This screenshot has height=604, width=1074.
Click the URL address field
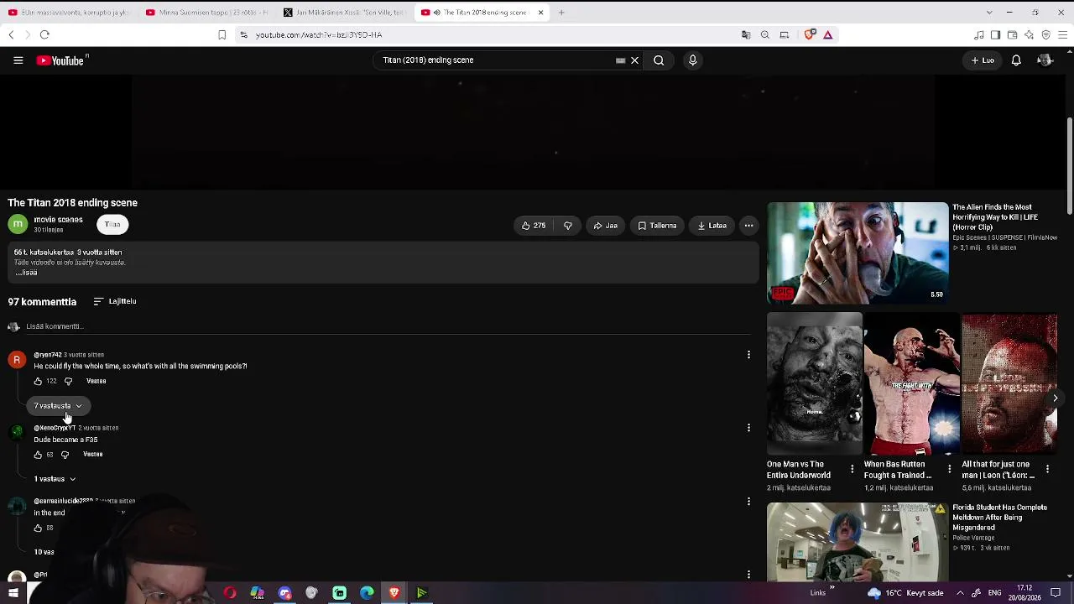[x=487, y=34]
